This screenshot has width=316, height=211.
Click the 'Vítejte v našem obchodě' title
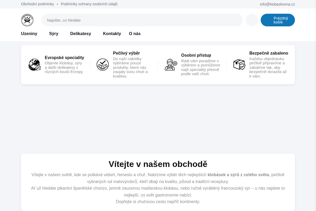(158, 164)
